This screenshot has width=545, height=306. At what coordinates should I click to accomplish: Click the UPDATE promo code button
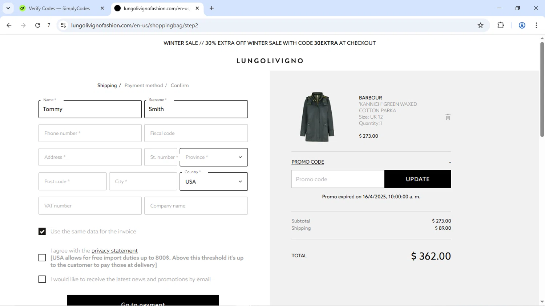click(417, 179)
